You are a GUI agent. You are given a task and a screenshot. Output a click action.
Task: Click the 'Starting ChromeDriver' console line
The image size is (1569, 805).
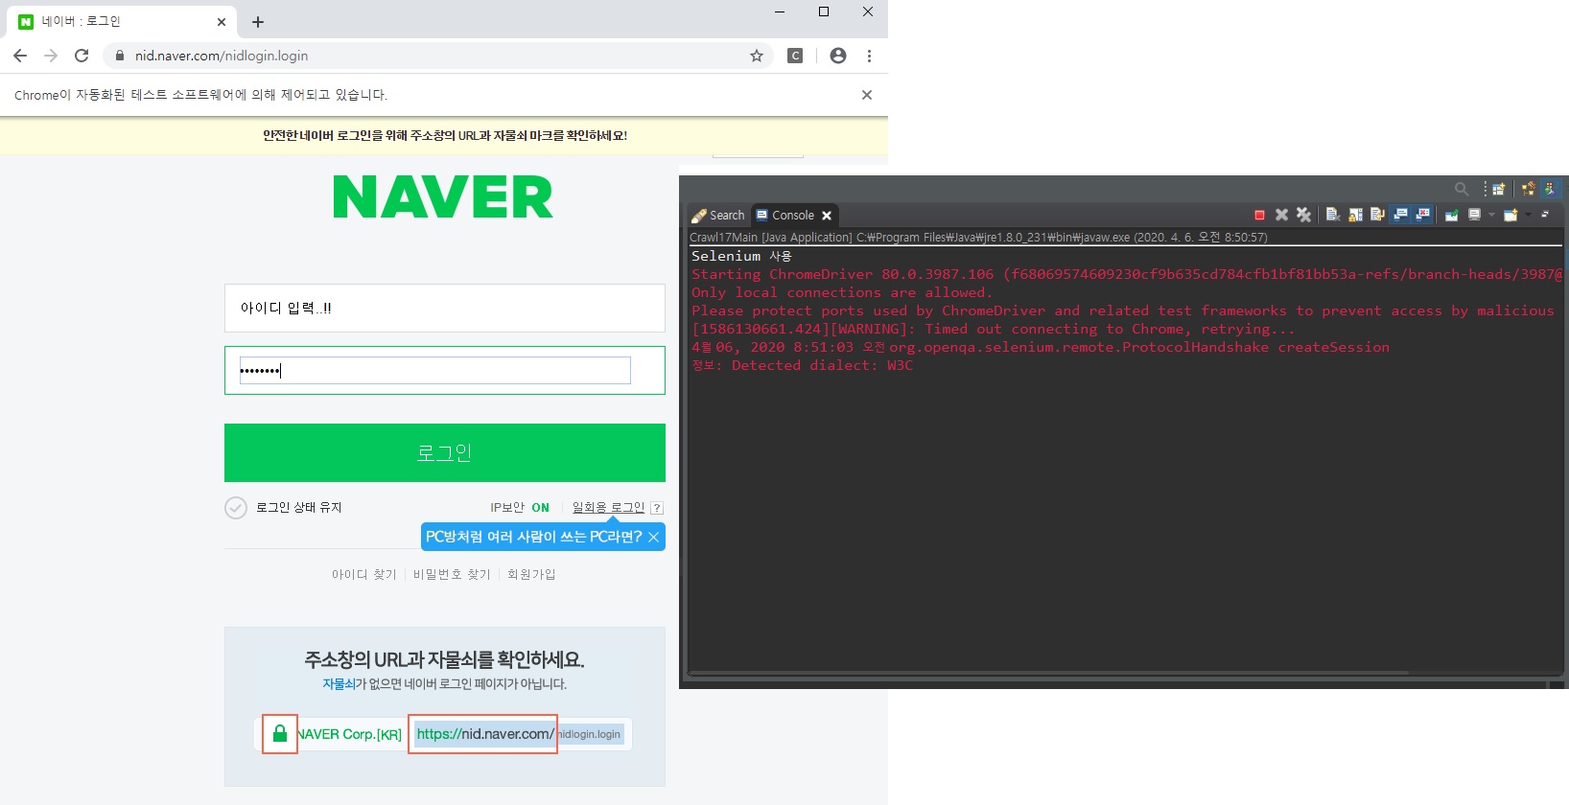(1127, 274)
